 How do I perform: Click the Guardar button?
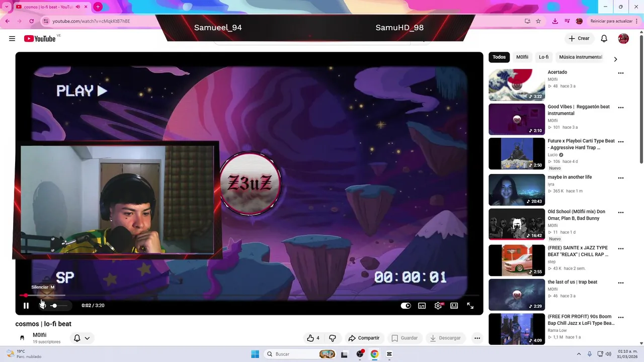point(405,338)
